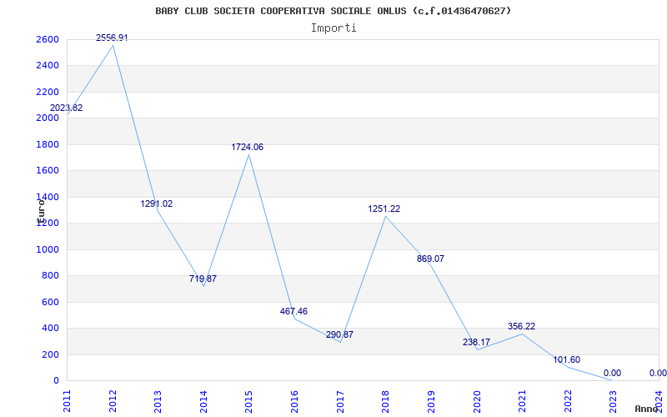Click the 2013 x-axis year label

click(x=158, y=401)
